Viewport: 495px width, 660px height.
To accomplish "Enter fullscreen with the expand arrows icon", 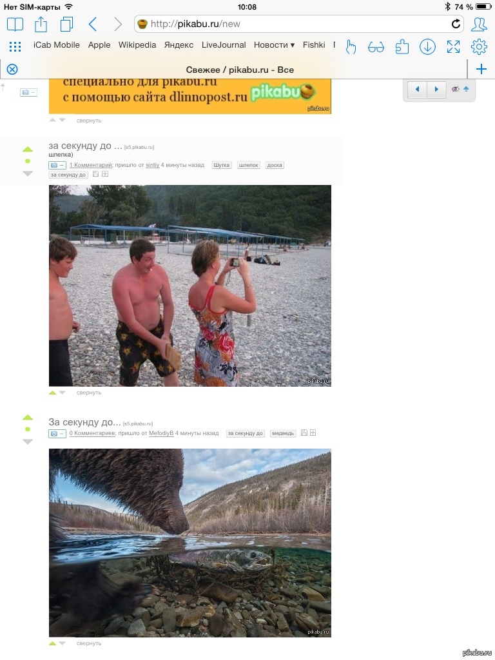I will pyautogui.click(x=453, y=46).
